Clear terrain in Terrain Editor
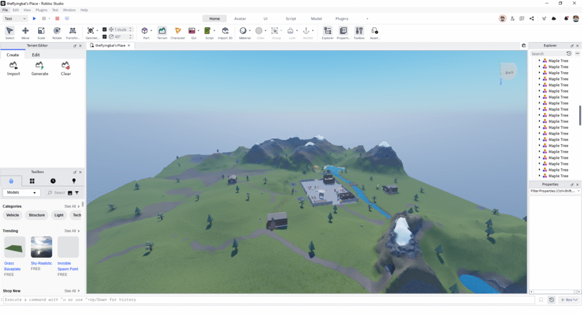 coord(66,69)
